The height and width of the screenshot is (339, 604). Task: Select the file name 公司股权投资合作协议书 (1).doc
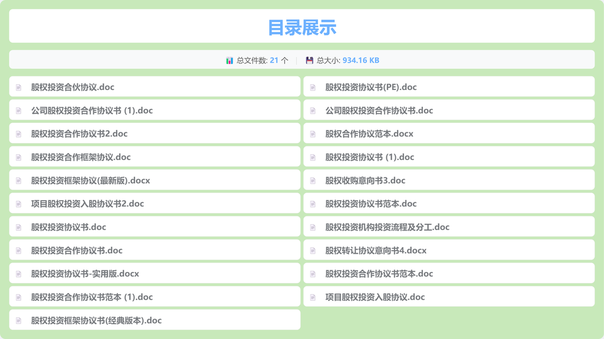[92, 111]
